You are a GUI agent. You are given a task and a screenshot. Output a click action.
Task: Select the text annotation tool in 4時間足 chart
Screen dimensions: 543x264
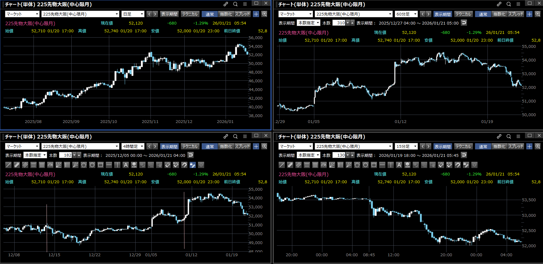point(126,165)
